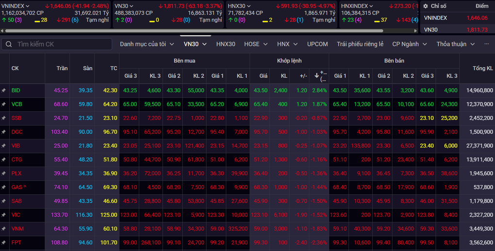Viewport: 495px width, 251px height.
Task: Pin the GAS stock row
Action: point(3,188)
